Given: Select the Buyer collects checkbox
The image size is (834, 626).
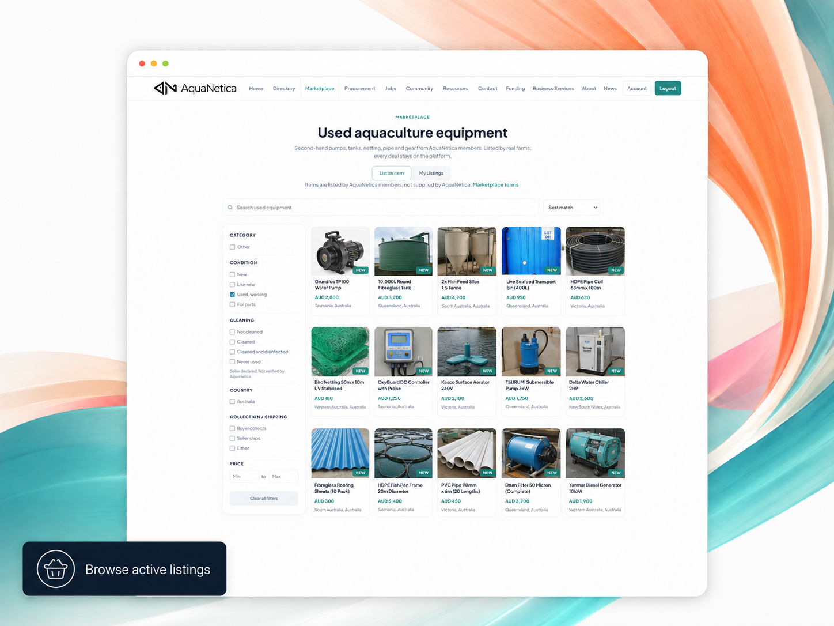Looking at the screenshot, I should pyautogui.click(x=233, y=428).
